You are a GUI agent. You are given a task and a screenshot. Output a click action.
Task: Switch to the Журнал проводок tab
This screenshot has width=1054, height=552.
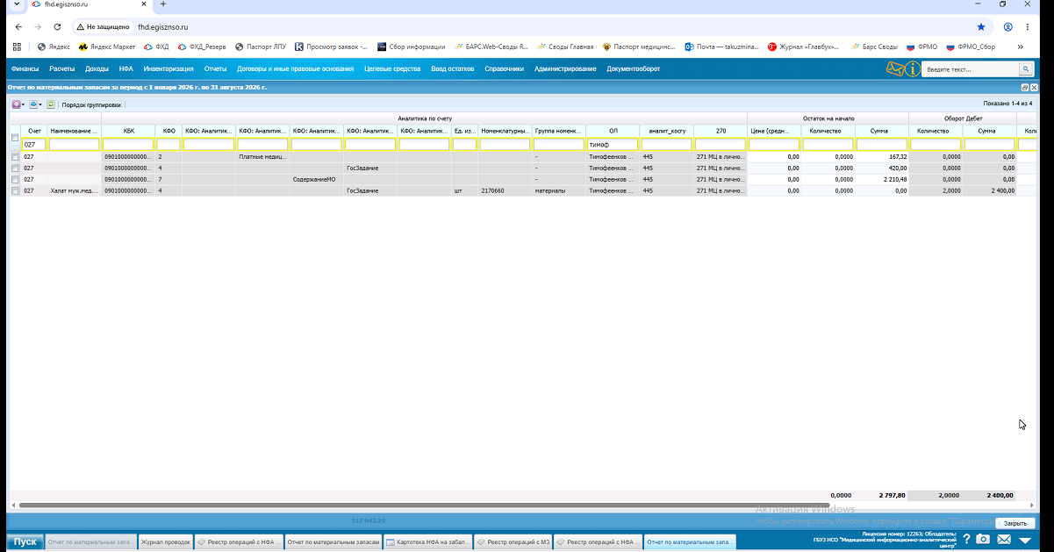(166, 542)
